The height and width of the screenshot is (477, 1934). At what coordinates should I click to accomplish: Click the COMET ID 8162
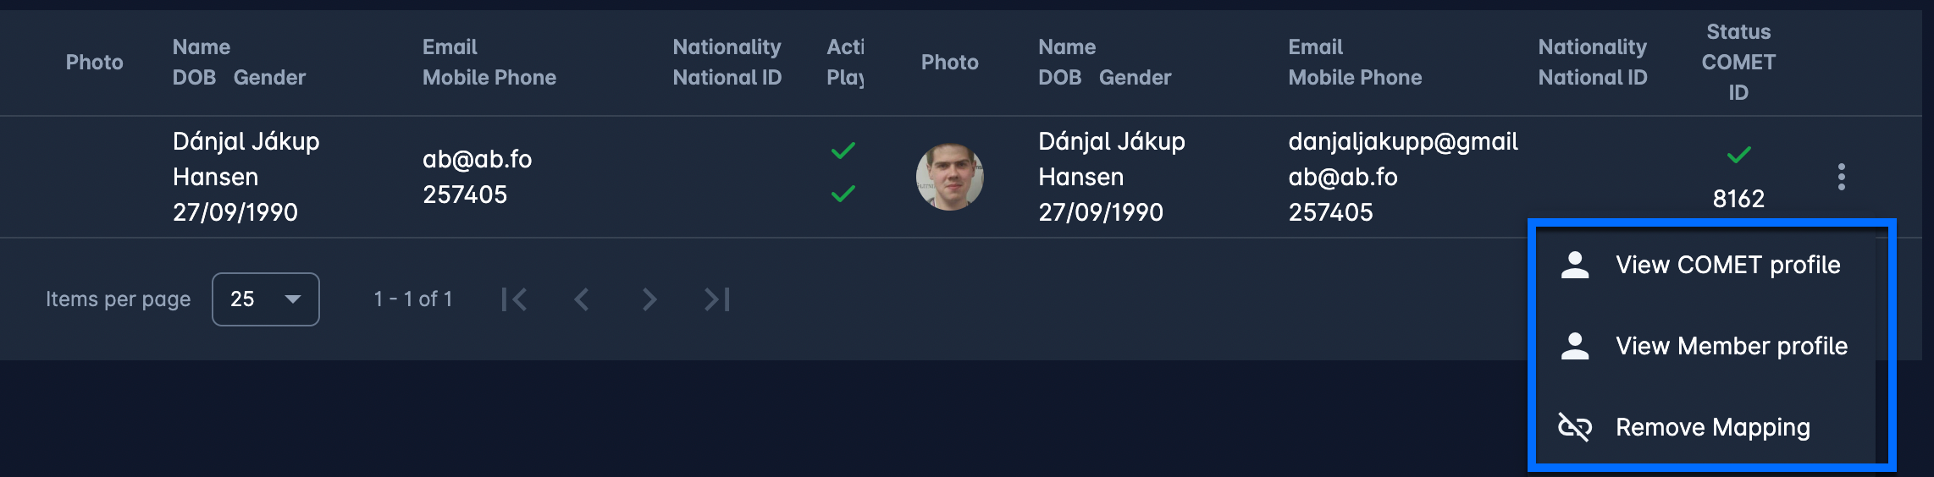(1738, 199)
